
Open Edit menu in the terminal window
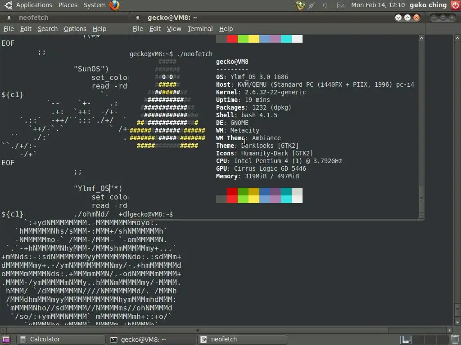[155, 29]
